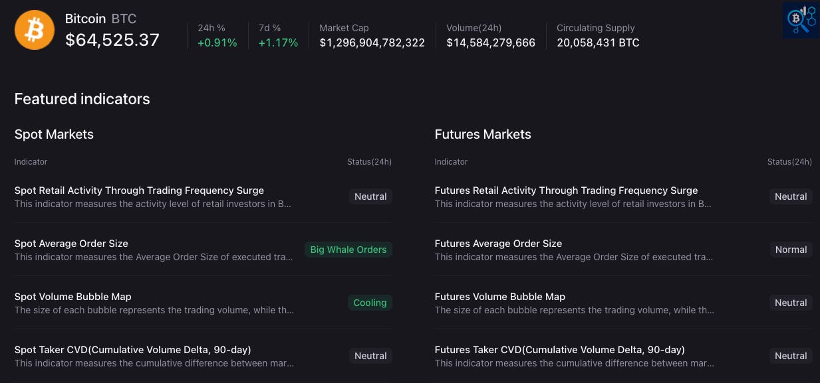Screen dimensions: 820x383
Task: Click Neutral badge for Spot Retail Activity
Action: 370,196
